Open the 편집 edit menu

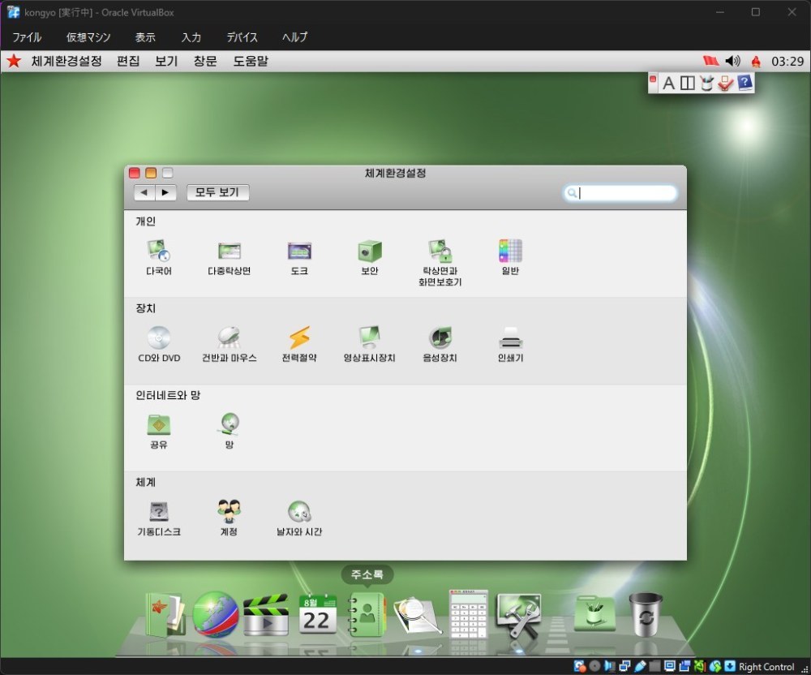(x=128, y=61)
